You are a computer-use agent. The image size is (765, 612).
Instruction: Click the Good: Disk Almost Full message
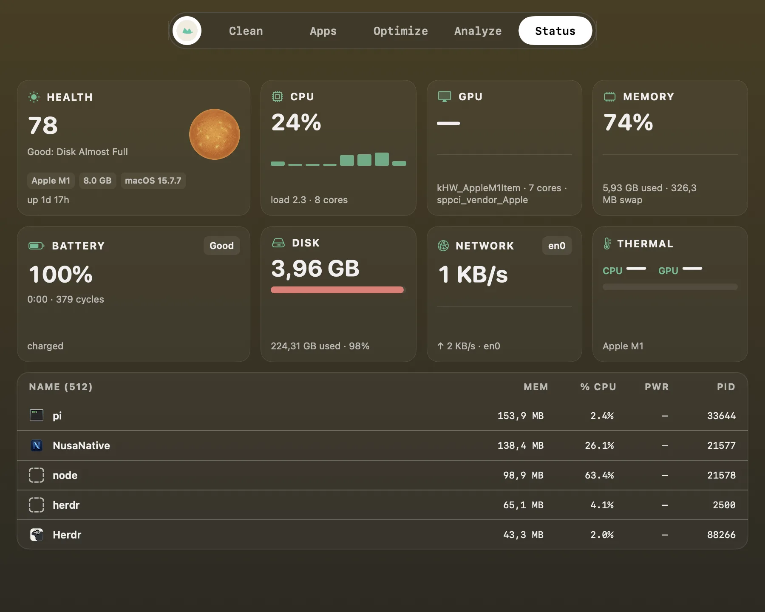point(77,152)
